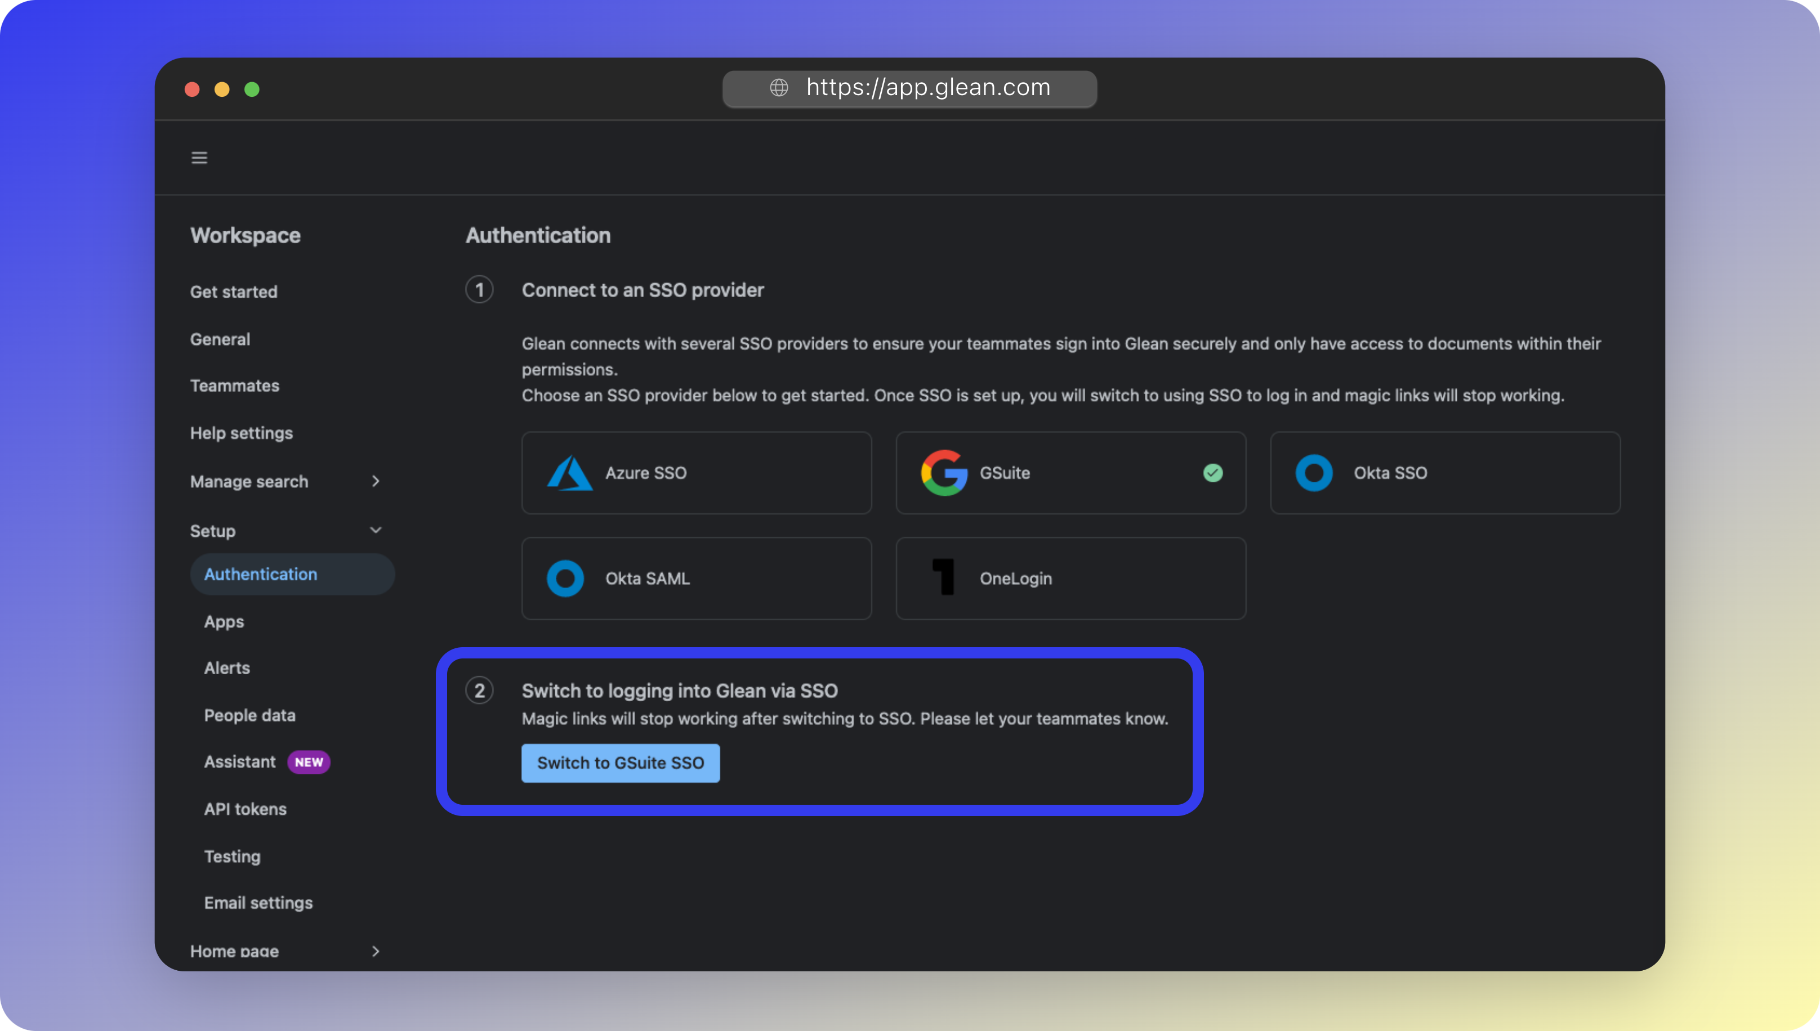
Task: Open the API tokens section
Action: coord(245,809)
